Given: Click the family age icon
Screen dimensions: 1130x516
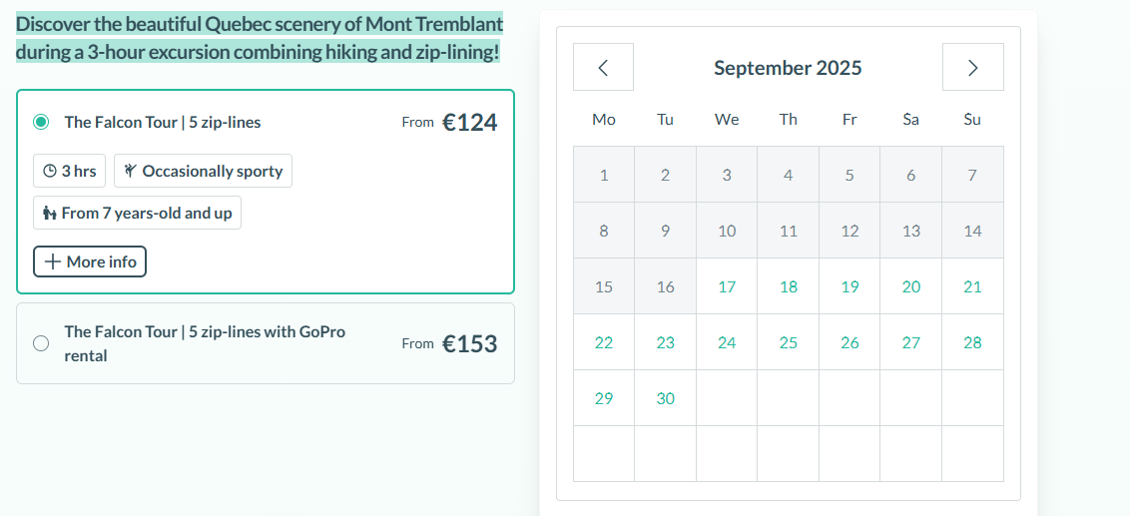Looking at the screenshot, I should (49, 214).
